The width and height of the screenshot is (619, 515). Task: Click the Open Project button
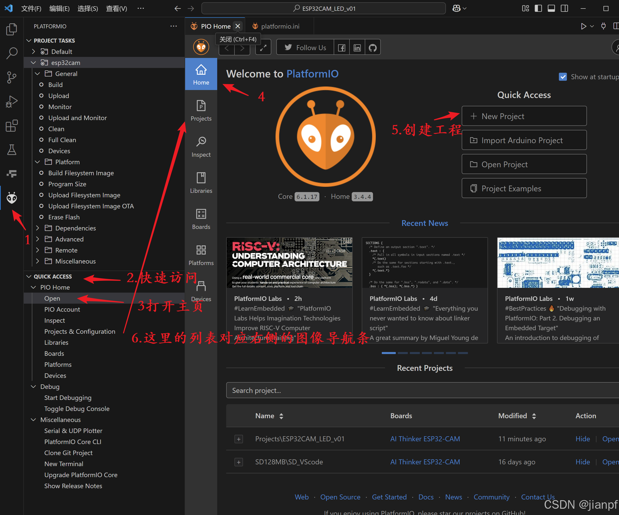pyautogui.click(x=524, y=164)
